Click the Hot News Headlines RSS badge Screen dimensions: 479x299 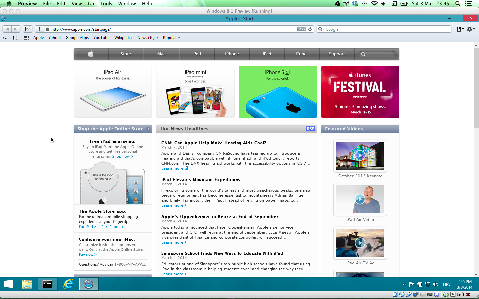(310, 129)
